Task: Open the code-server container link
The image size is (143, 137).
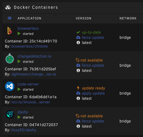Action: (28, 84)
